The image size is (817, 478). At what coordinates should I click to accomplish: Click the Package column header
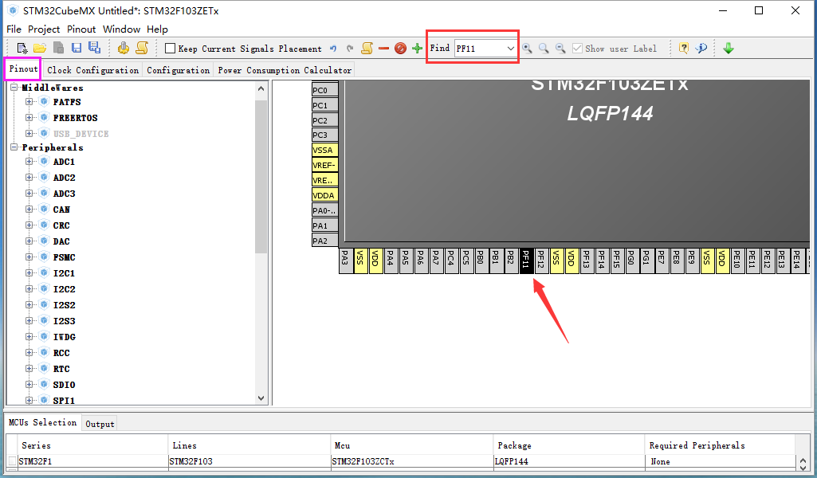(568, 445)
